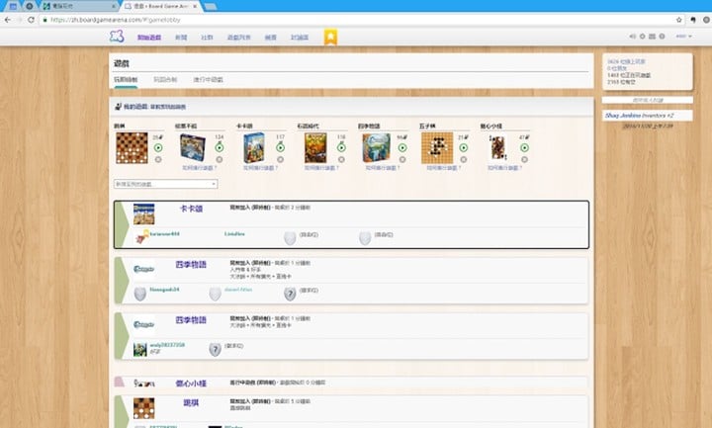This screenshot has width=712, height=428.
Task: Open the games list navigation menu item
Action: (239, 38)
